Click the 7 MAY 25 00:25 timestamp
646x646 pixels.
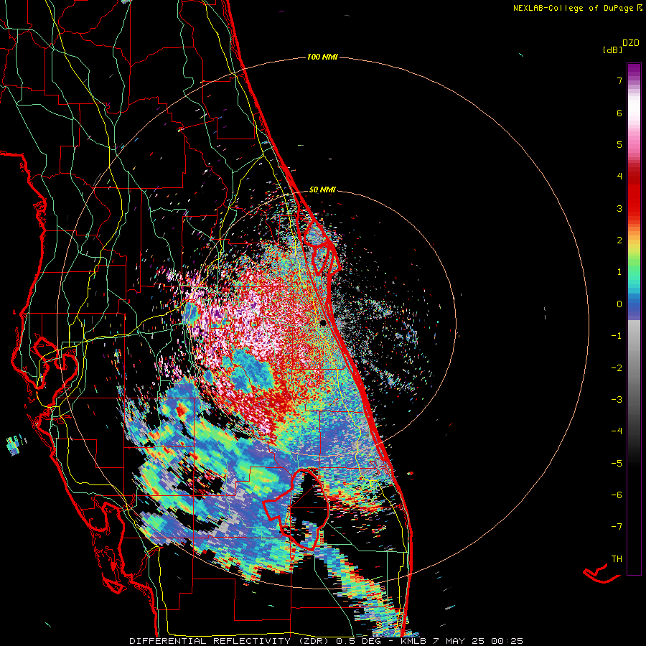pyautogui.click(x=478, y=641)
